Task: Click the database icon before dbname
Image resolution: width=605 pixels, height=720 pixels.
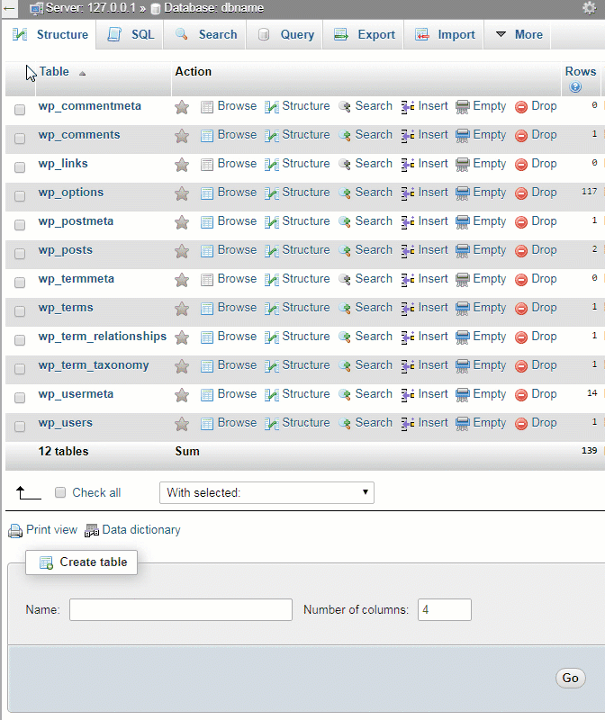Action: [156, 9]
